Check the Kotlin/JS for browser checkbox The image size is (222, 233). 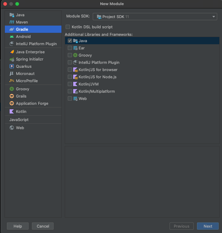70,70
